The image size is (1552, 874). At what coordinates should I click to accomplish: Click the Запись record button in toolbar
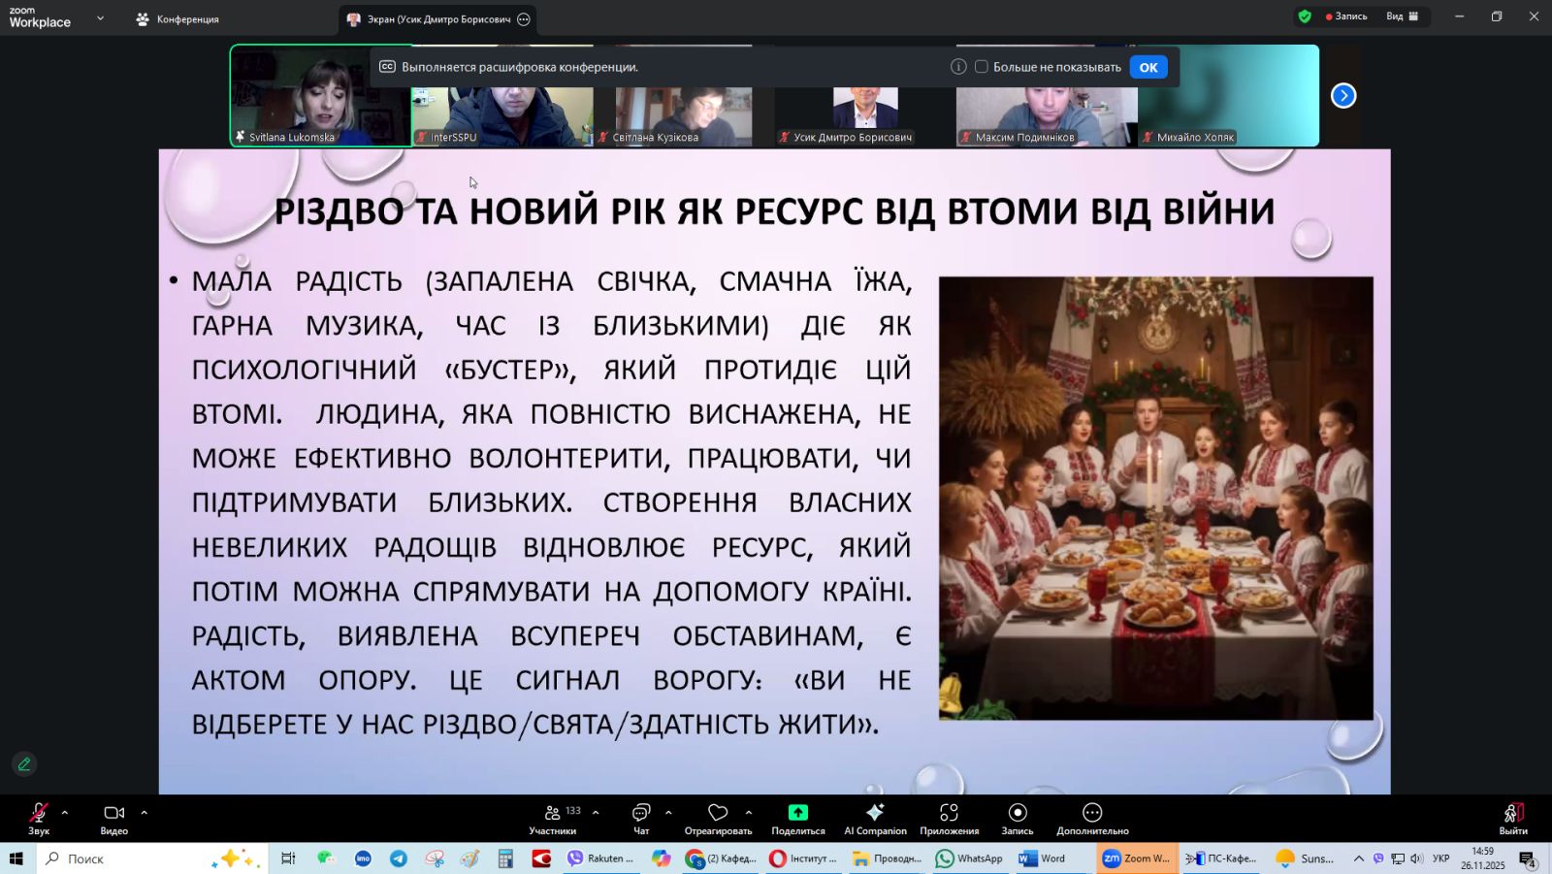tap(1017, 817)
